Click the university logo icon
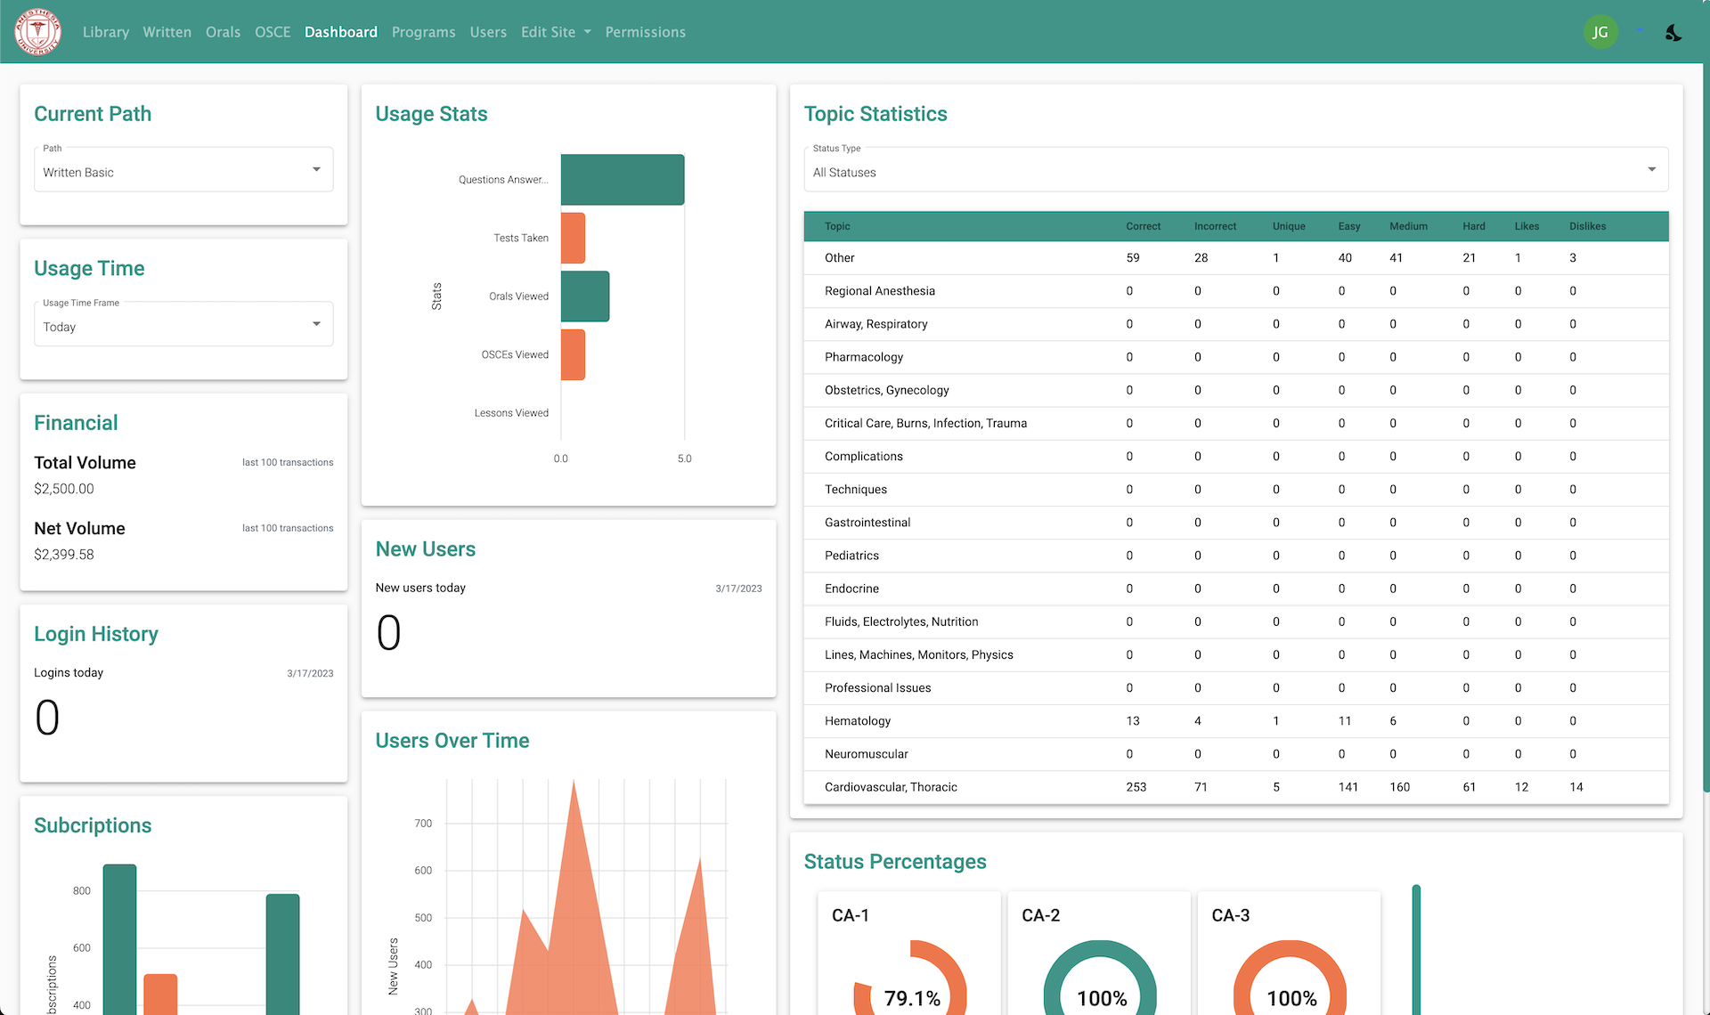1710x1015 pixels. 37,32
